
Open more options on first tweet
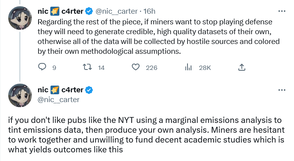281,11
